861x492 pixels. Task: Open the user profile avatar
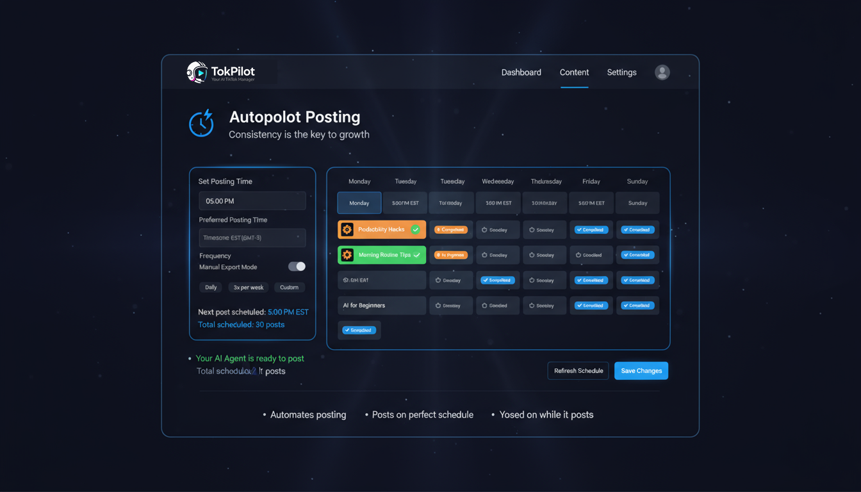[662, 72]
